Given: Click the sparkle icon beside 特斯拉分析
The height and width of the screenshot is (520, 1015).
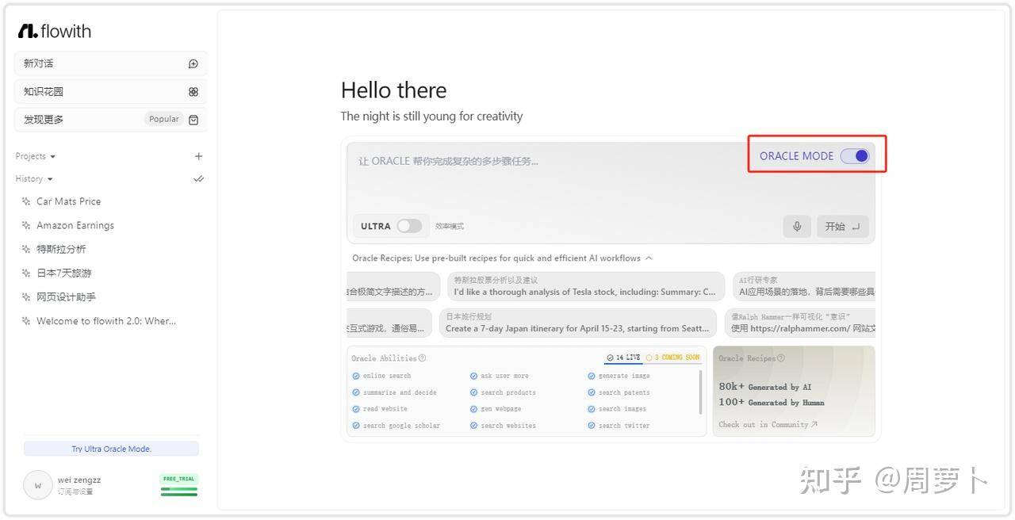Looking at the screenshot, I should click(x=26, y=249).
